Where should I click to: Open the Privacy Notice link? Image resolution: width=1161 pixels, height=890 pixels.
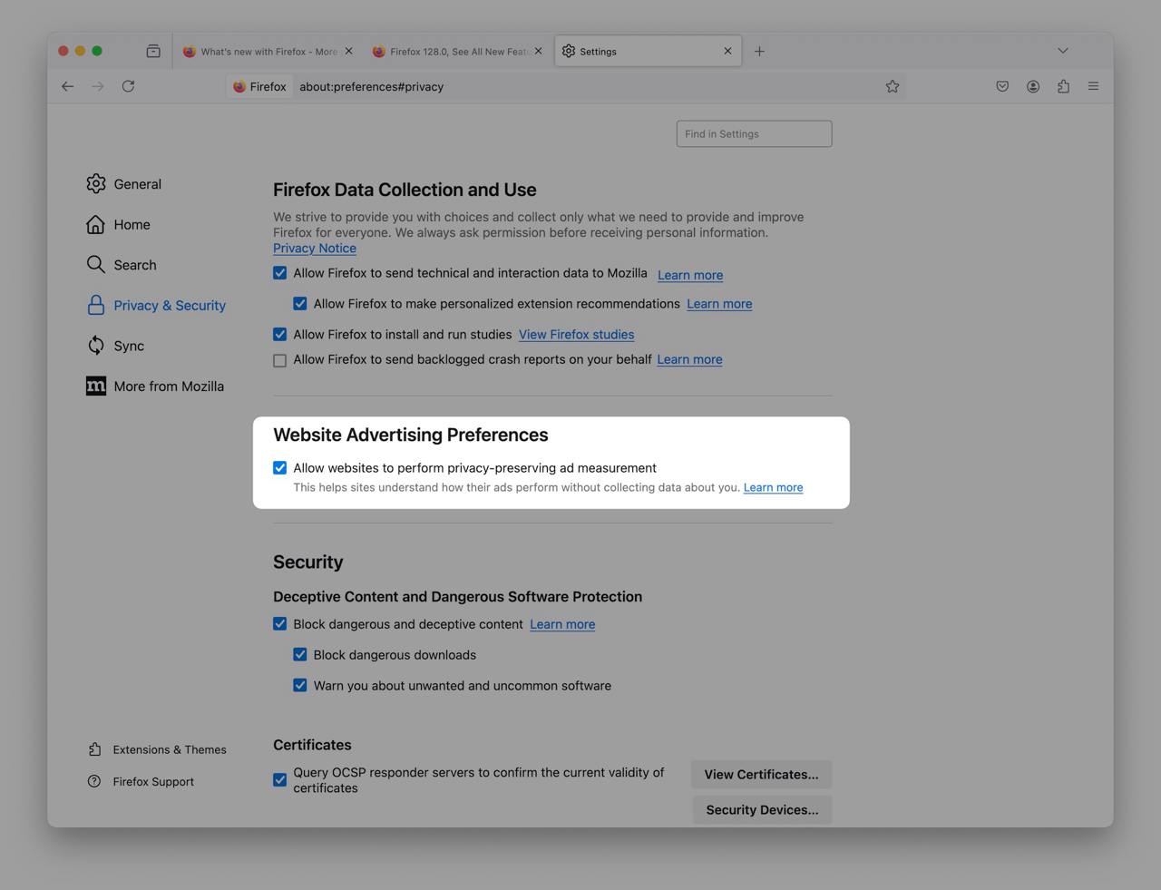coord(315,248)
